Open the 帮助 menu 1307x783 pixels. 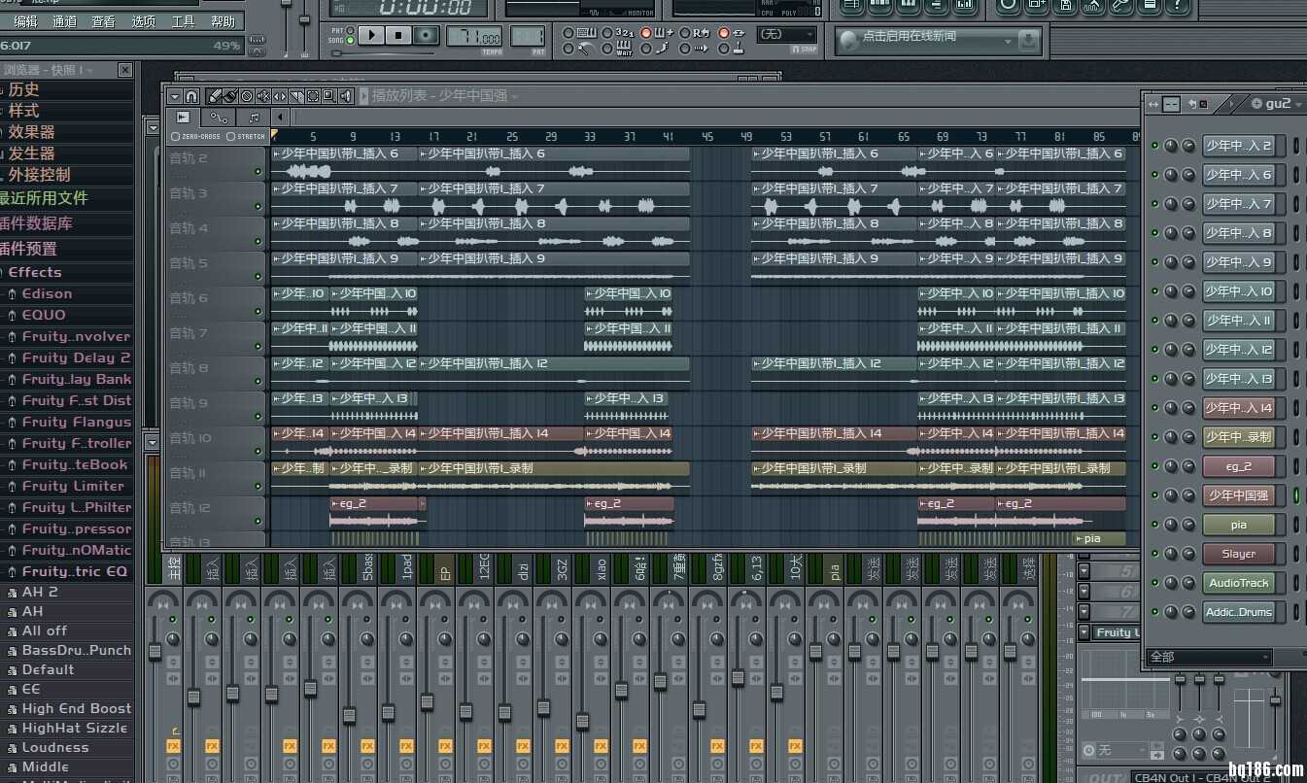(223, 21)
